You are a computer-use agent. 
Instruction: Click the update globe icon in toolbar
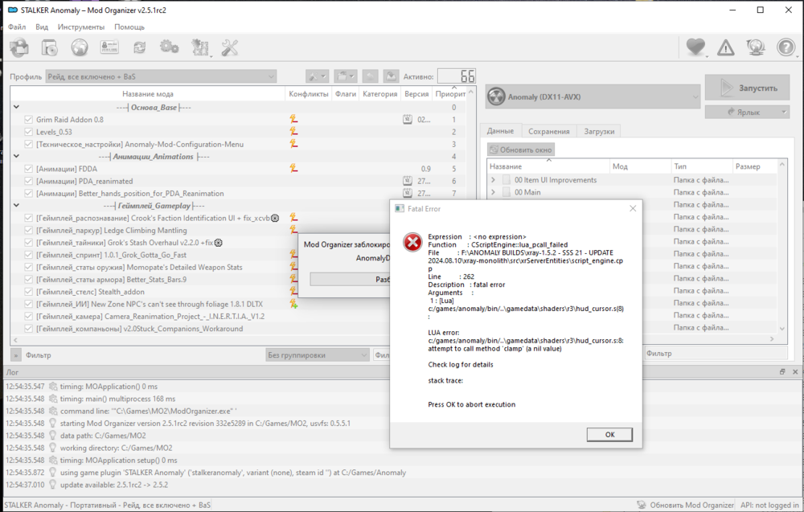(756, 47)
